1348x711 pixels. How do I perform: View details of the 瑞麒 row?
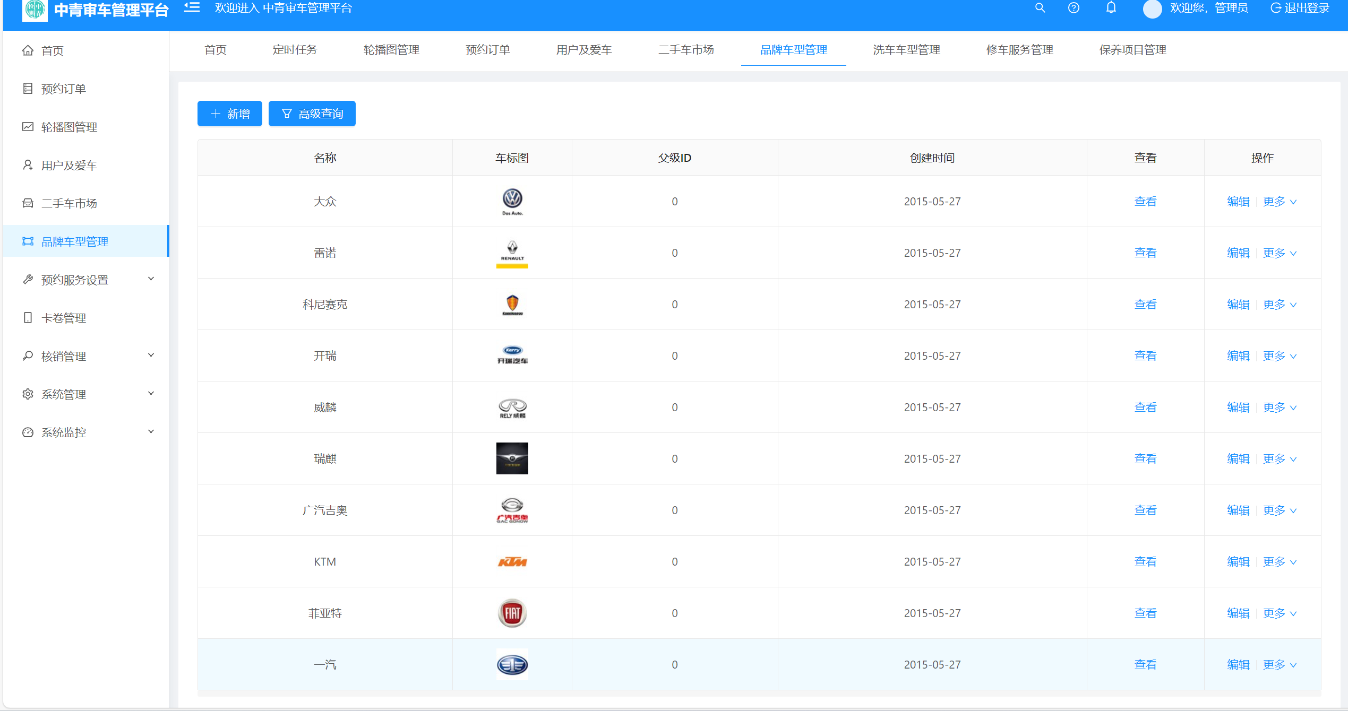click(1145, 459)
